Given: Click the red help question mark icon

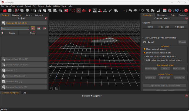Looking at the screenshot, I should 186,11.
